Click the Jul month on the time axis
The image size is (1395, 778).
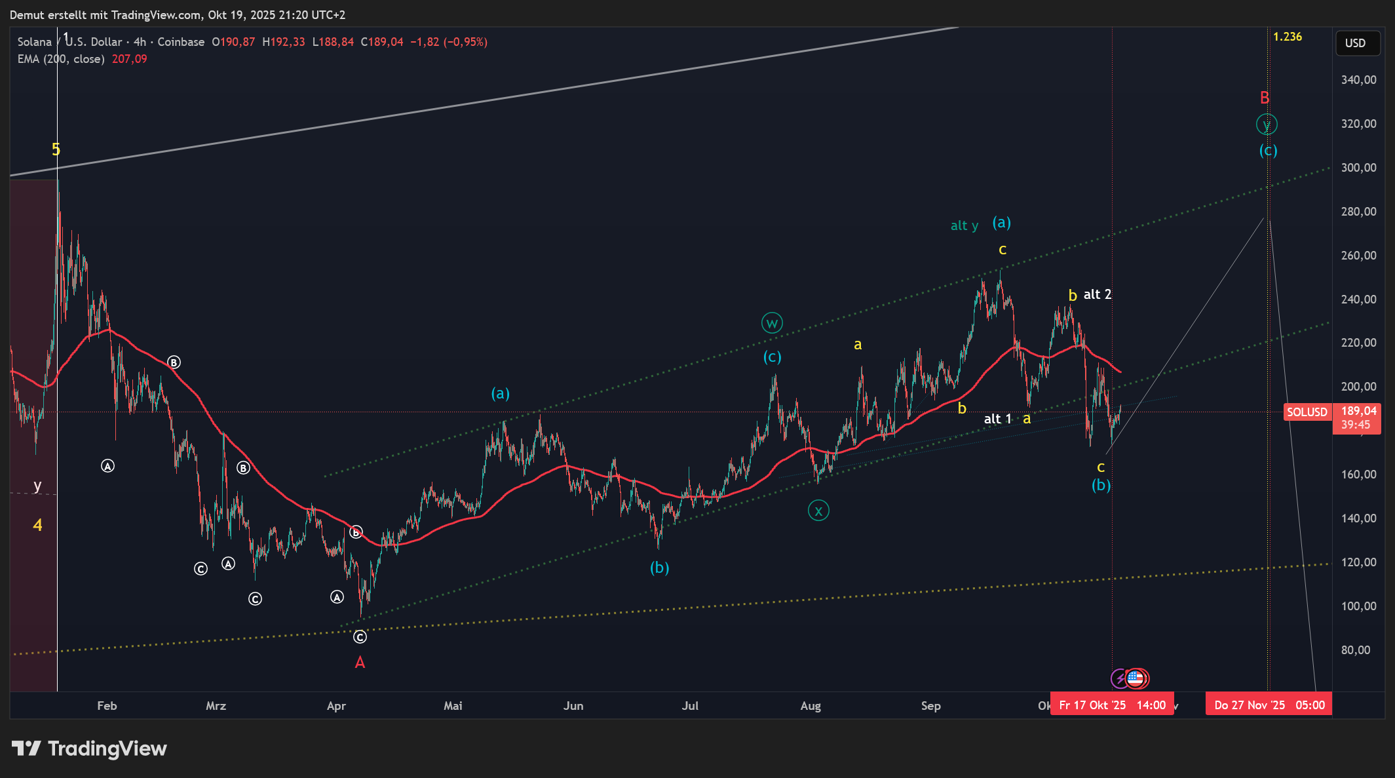[690, 706]
